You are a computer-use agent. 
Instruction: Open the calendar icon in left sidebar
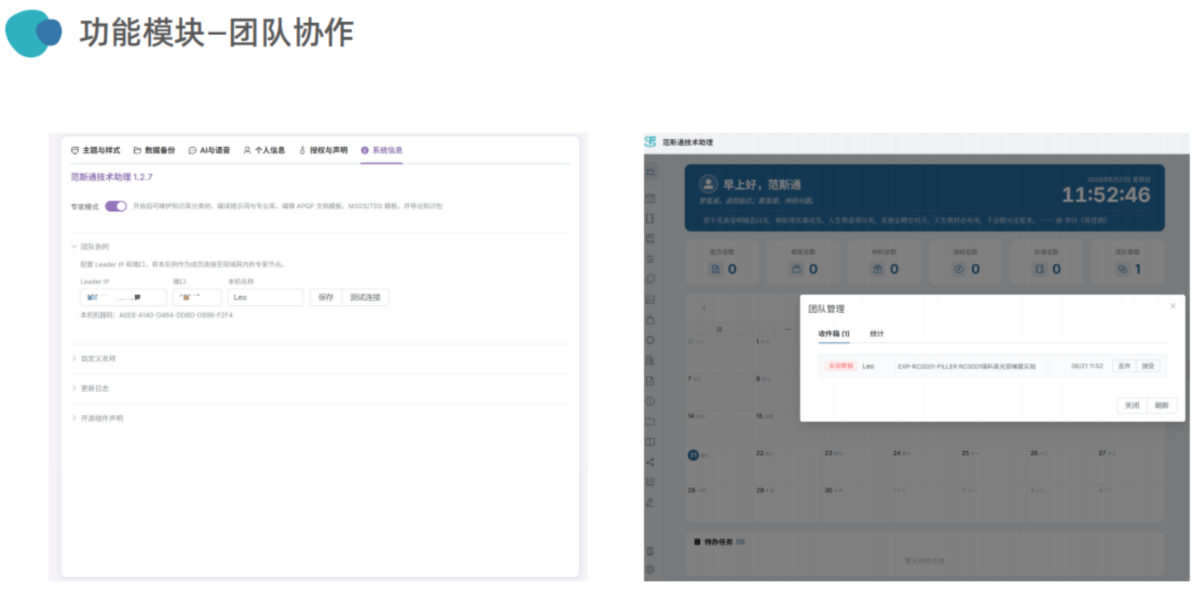(650, 198)
